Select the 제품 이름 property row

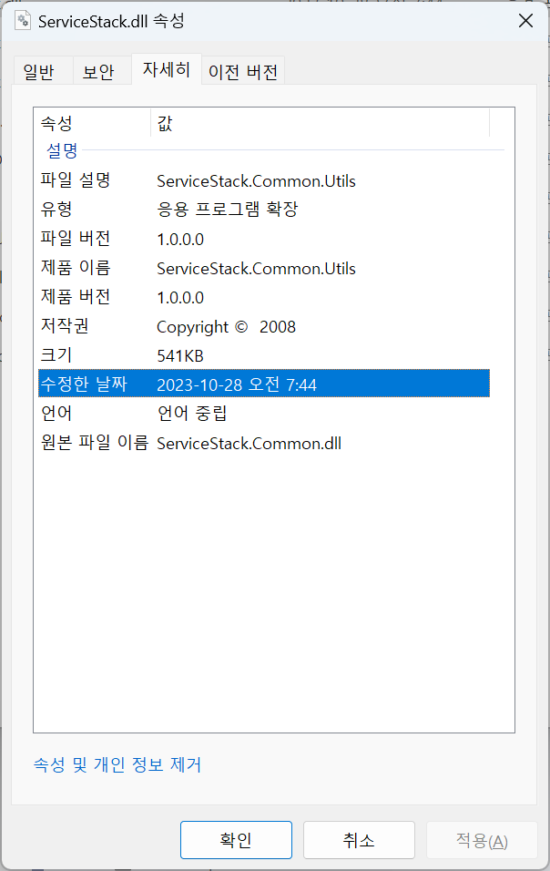tap(264, 268)
